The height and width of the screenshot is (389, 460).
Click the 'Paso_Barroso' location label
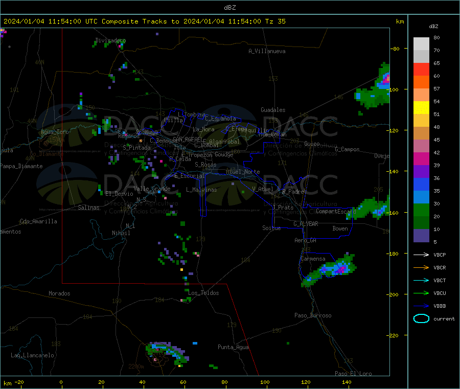click(x=313, y=315)
